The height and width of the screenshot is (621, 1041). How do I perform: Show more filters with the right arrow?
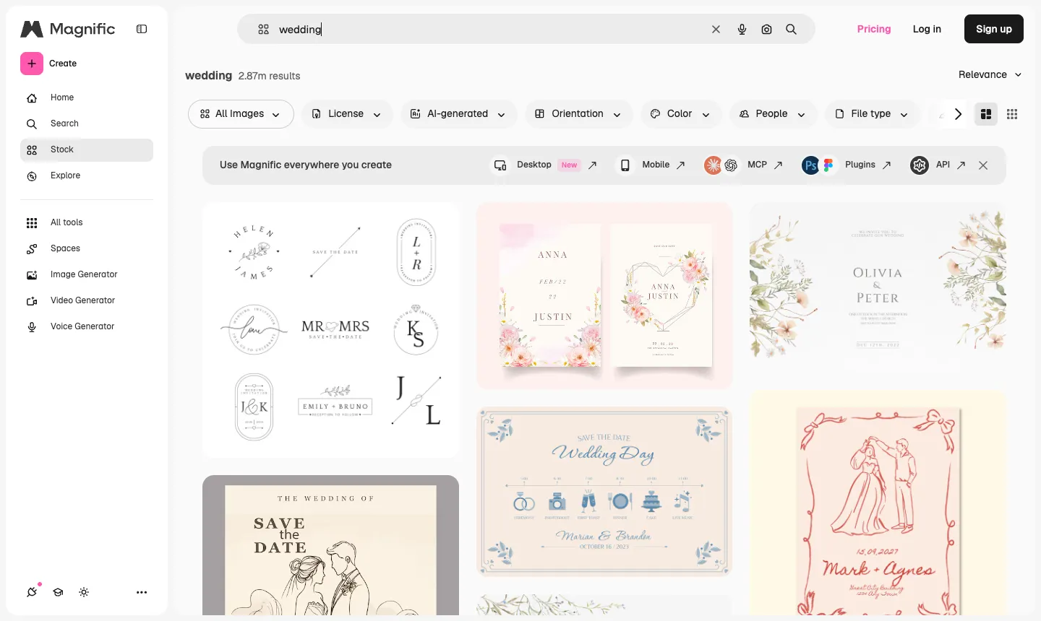tap(958, 114)
